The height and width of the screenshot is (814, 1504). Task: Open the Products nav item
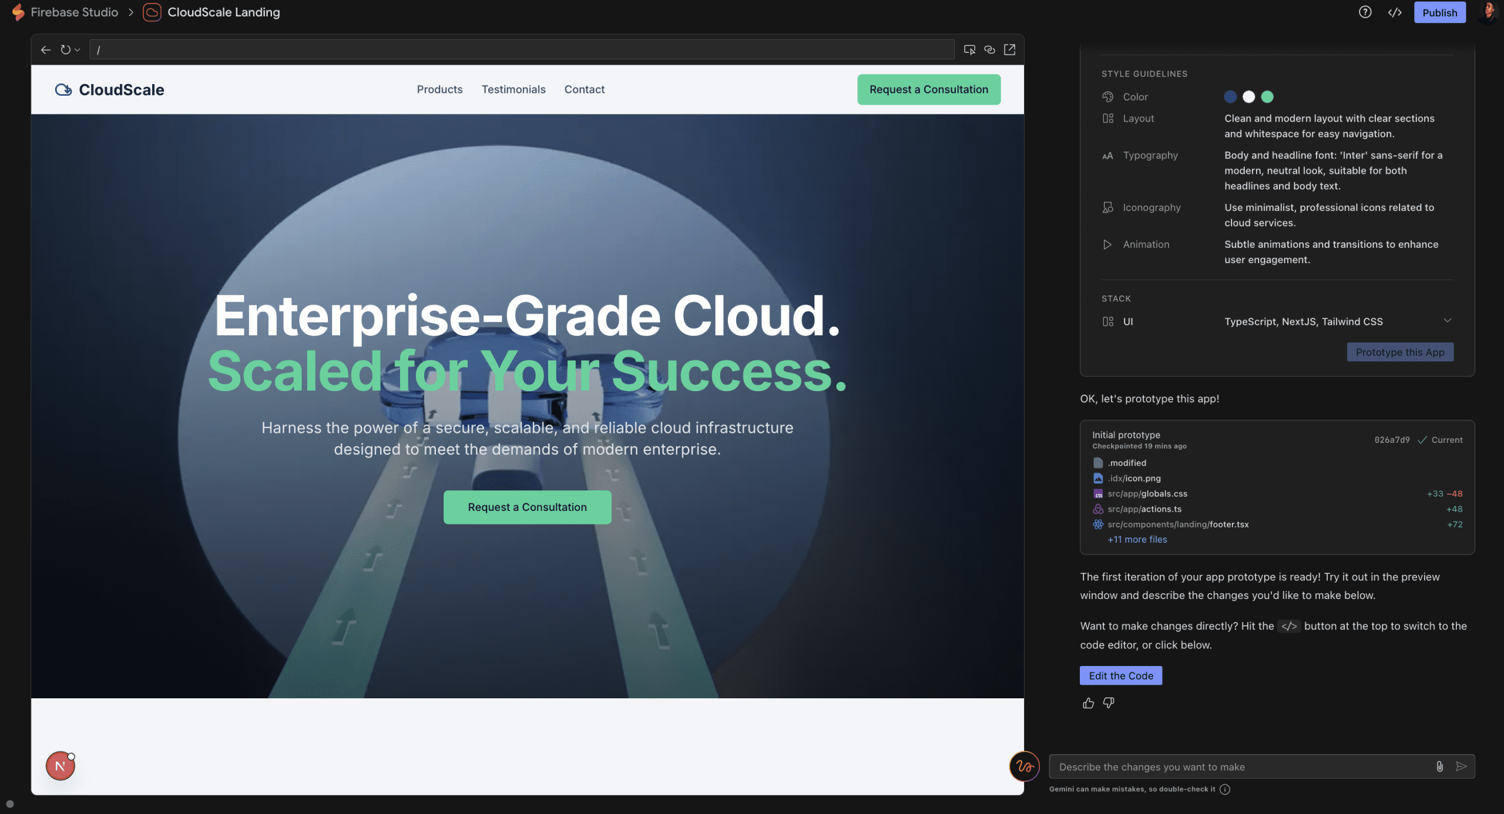(439, 89)
